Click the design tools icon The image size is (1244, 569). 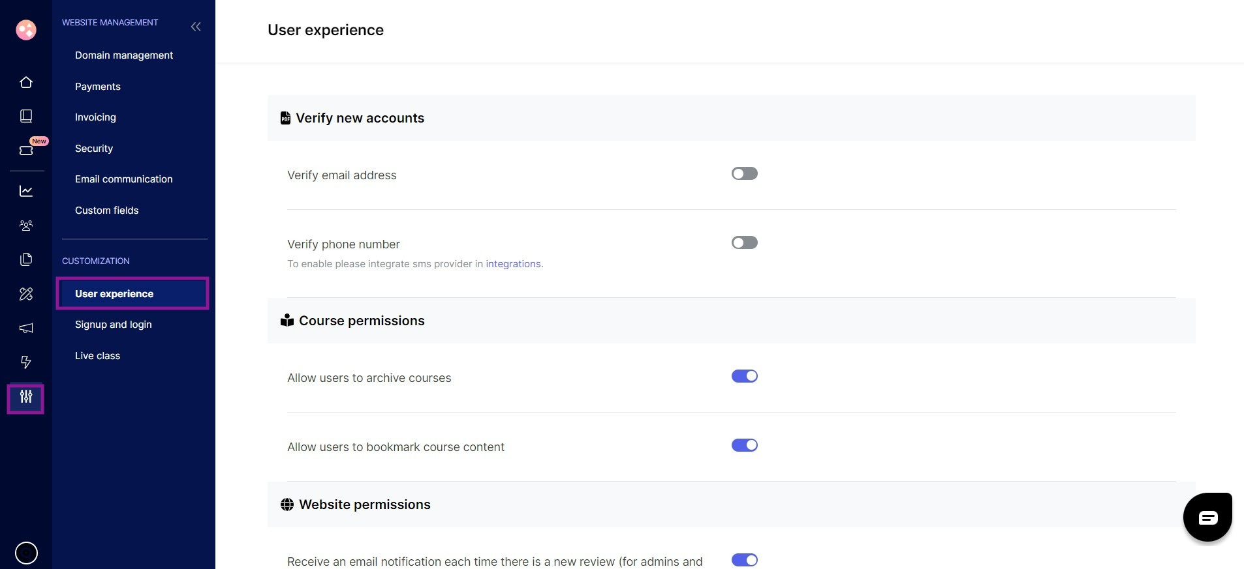click(26, 294)
